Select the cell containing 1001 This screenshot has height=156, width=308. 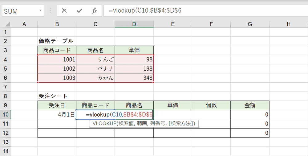pyautogui.click(x=57, y=60)
